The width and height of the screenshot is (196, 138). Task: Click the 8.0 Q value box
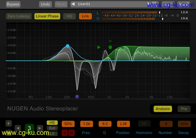click(x=105, y=124)
